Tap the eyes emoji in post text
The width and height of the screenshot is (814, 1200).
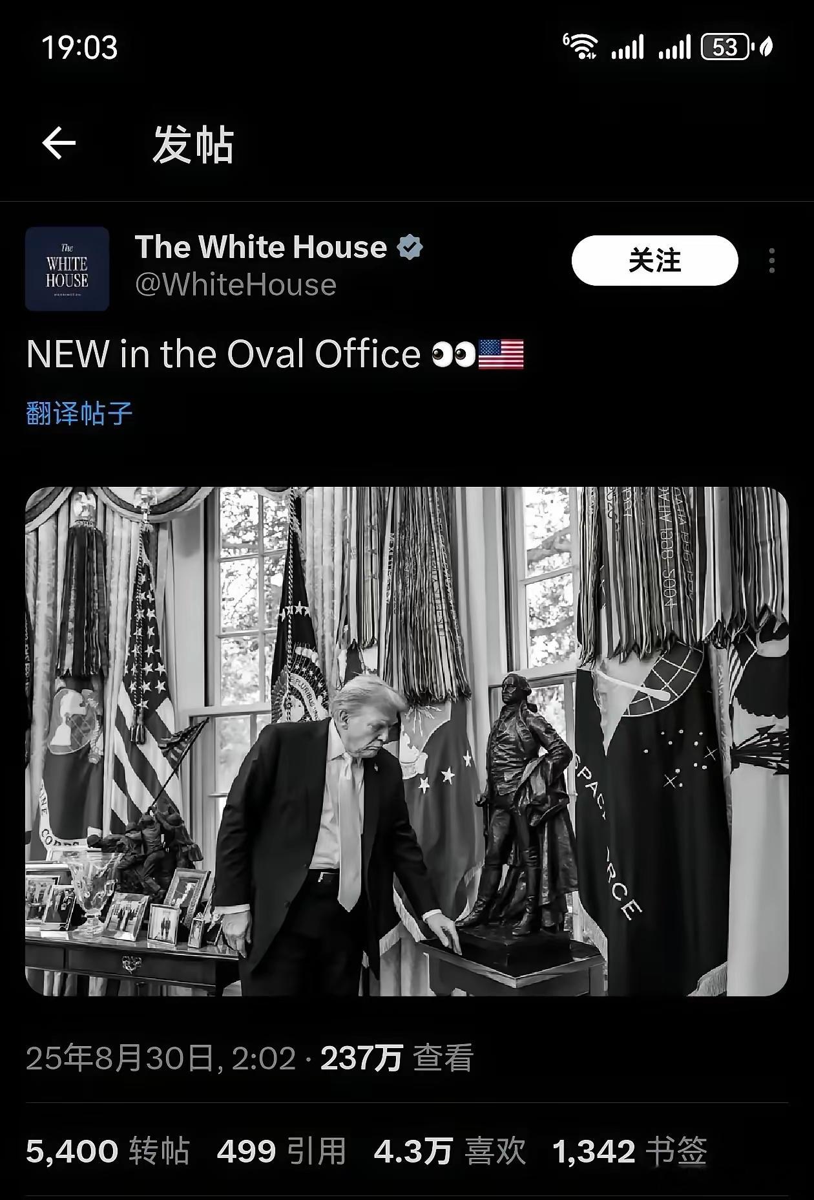pos(454,354)
